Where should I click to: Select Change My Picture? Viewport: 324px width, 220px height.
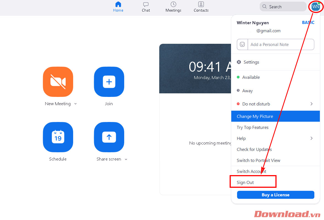pyautogui.click(x=275, y=116)
